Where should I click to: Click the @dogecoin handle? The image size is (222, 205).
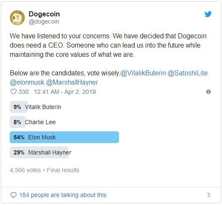(44, 21)
